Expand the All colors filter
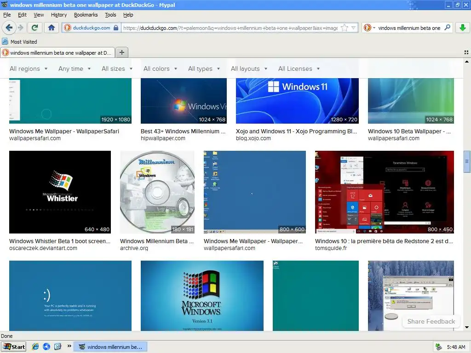471x353 pixels. click(x=160, y=69)
